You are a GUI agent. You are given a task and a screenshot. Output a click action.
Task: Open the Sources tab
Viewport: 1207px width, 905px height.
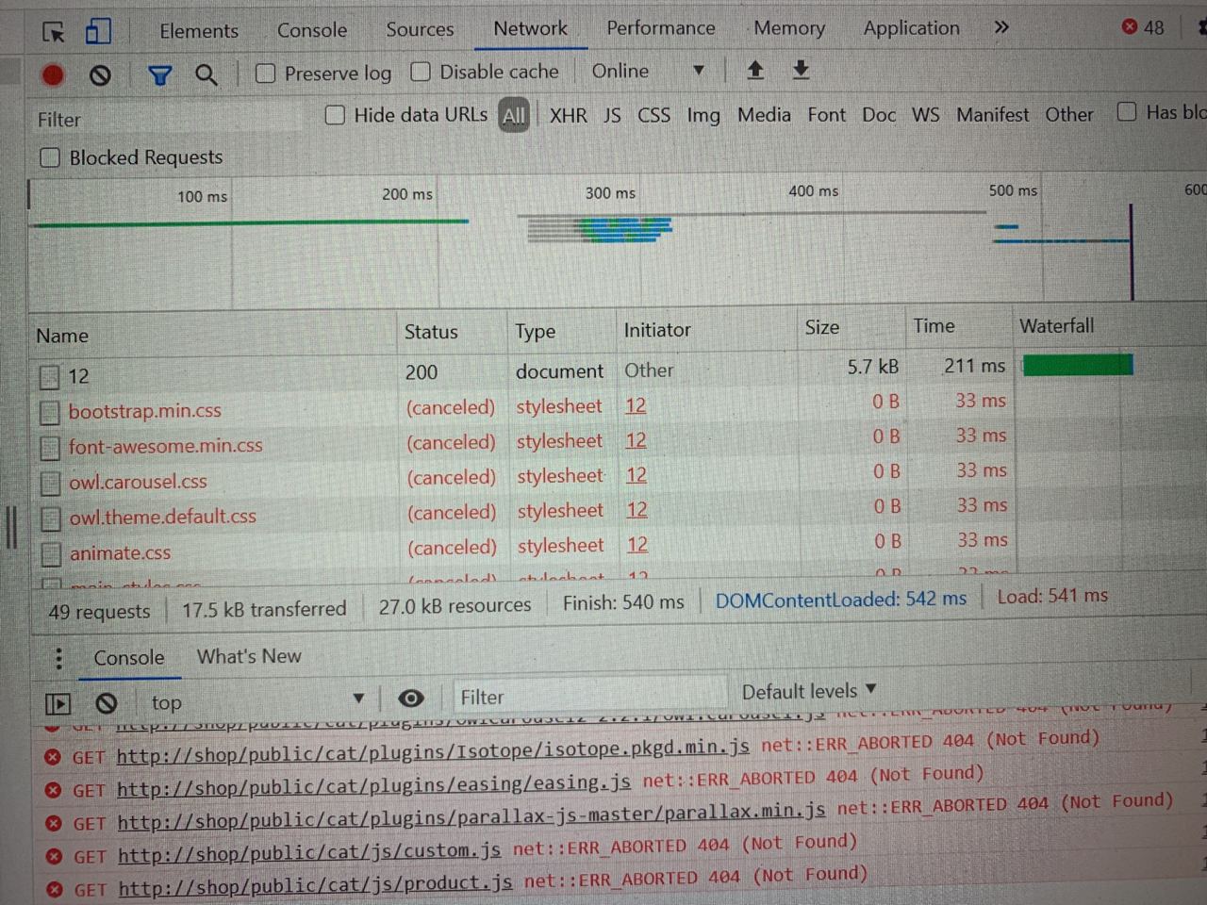[420, 29]
